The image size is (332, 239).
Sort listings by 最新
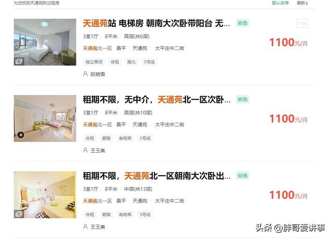tap(302, 3)
